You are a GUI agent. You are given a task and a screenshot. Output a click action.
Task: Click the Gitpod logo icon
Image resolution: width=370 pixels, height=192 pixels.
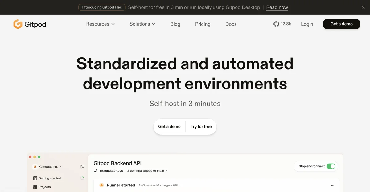click(x=18, y=24)
